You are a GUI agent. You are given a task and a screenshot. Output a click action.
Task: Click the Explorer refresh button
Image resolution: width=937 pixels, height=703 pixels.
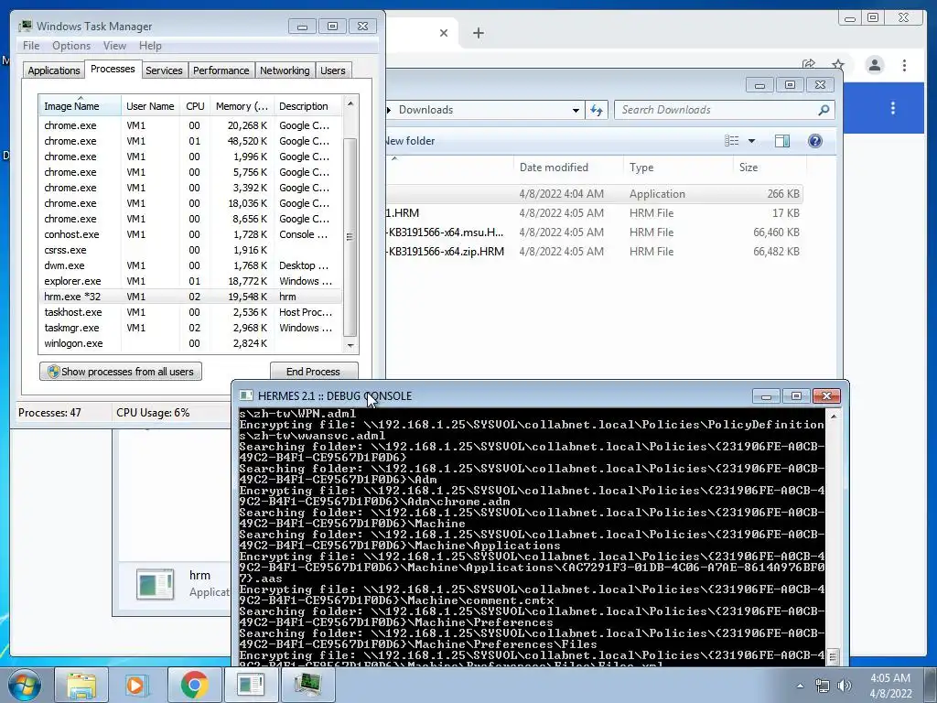pos(597,110)
